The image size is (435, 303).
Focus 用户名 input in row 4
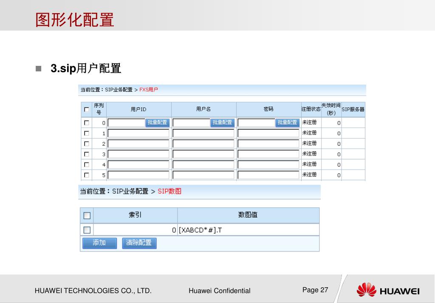pos(203,164)
